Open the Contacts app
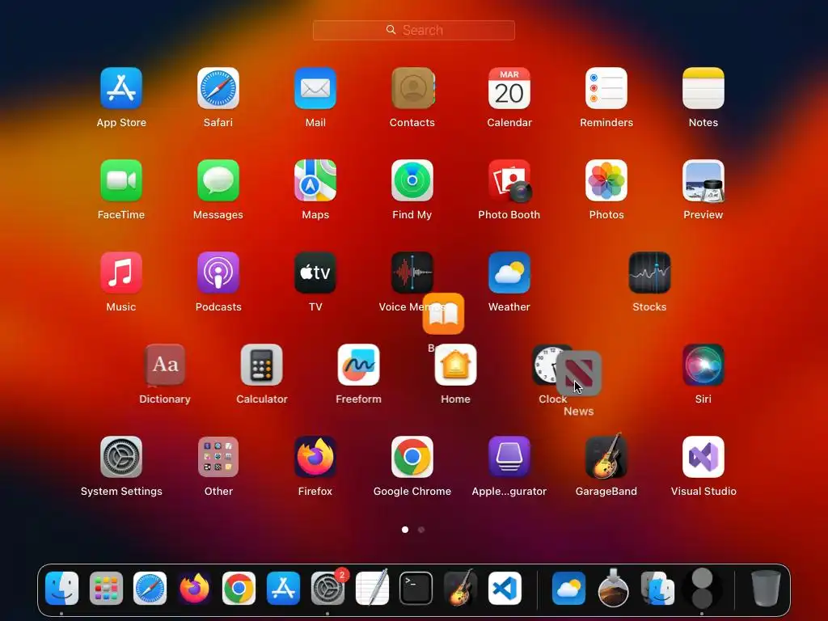This screenshot has height=621, width=828. click(x=412, y=88)
